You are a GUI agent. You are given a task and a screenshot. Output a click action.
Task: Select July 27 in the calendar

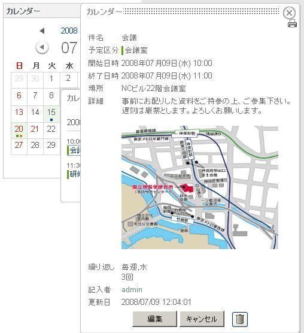click(x=19, y=147)
